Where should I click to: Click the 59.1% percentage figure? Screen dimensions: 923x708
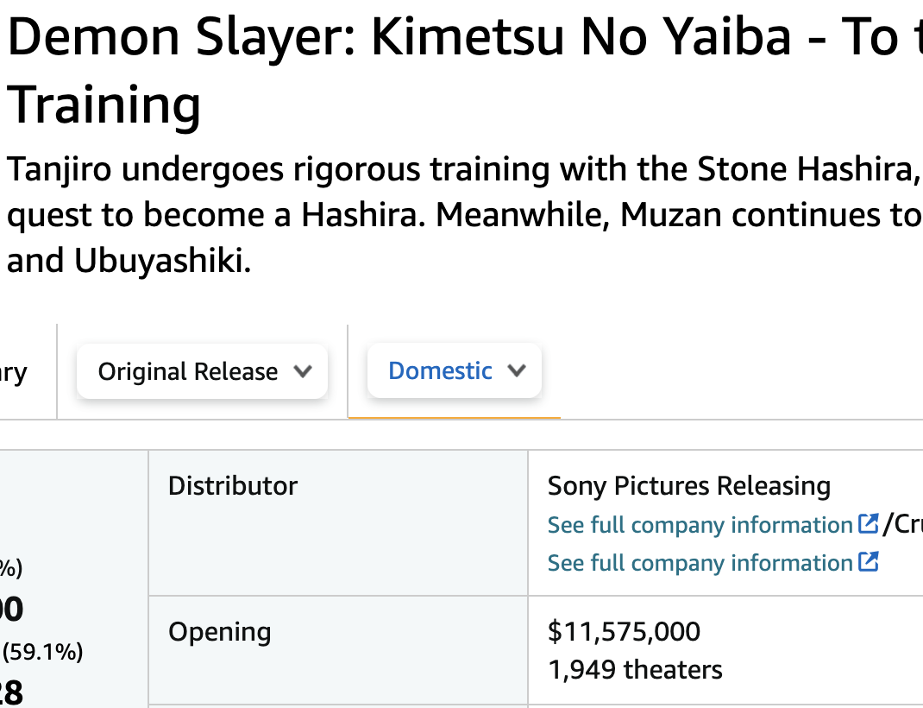(x=43, y=652)
